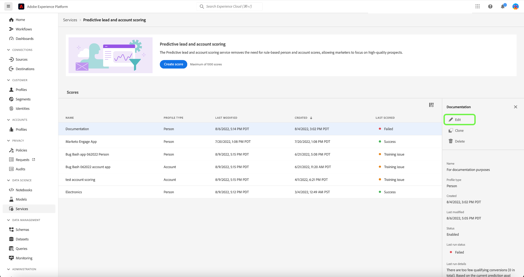Select the Bug Bash 062022 account app row
This screenshot has width=524, height=277.
click(250, 167)
